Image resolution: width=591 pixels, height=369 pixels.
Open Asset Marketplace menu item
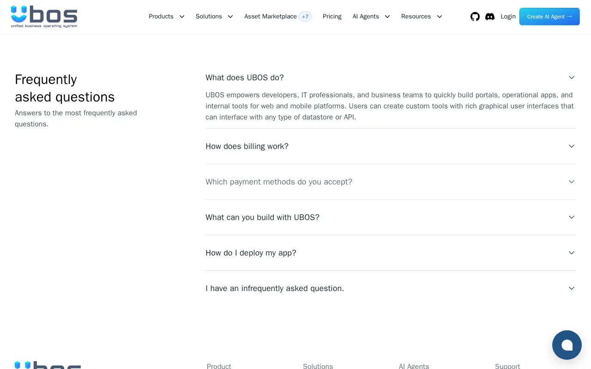[x=271, y=17]
